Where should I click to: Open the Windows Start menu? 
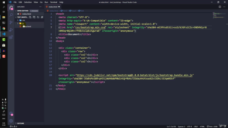pos(4,2)
